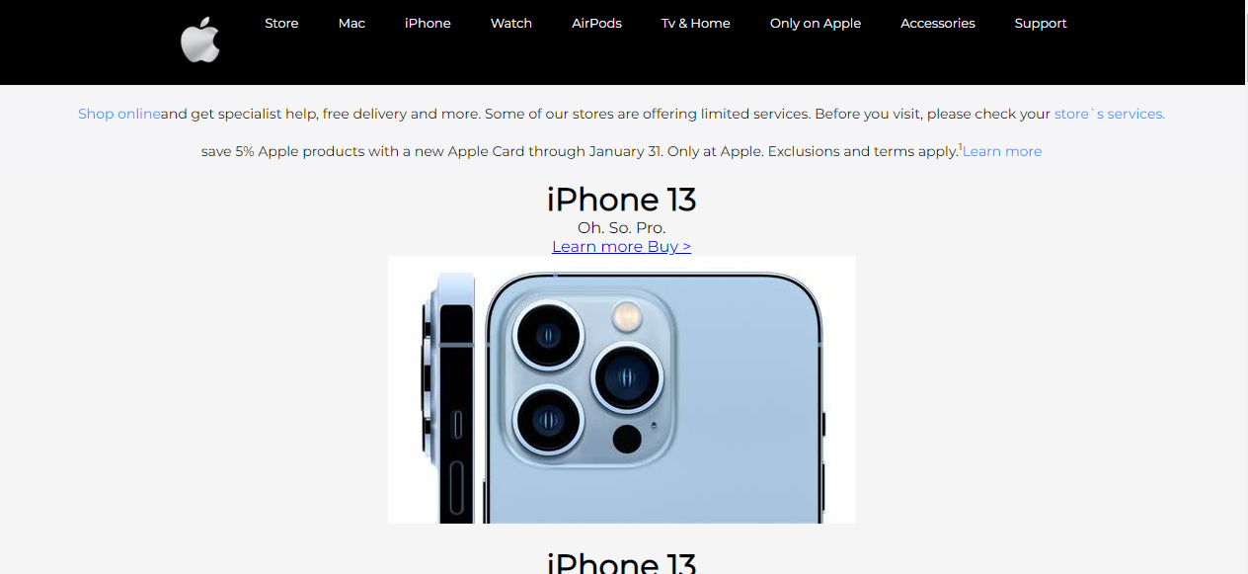Choose Tv & Home in the top nav
The width and height of the screenshot is (1248, 574).
coord(696,23)
